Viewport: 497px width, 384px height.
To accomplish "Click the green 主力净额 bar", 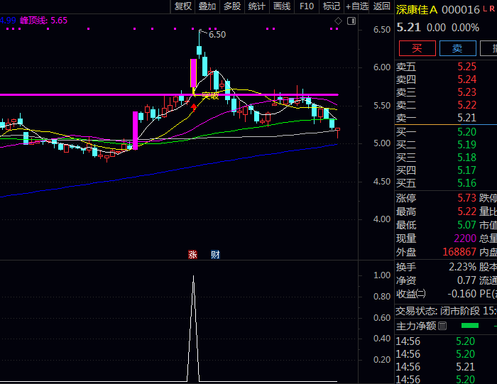I will click(x=470, y=326).
